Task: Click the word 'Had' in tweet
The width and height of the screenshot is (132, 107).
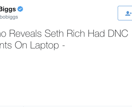Action: click(x=96, y=33)
